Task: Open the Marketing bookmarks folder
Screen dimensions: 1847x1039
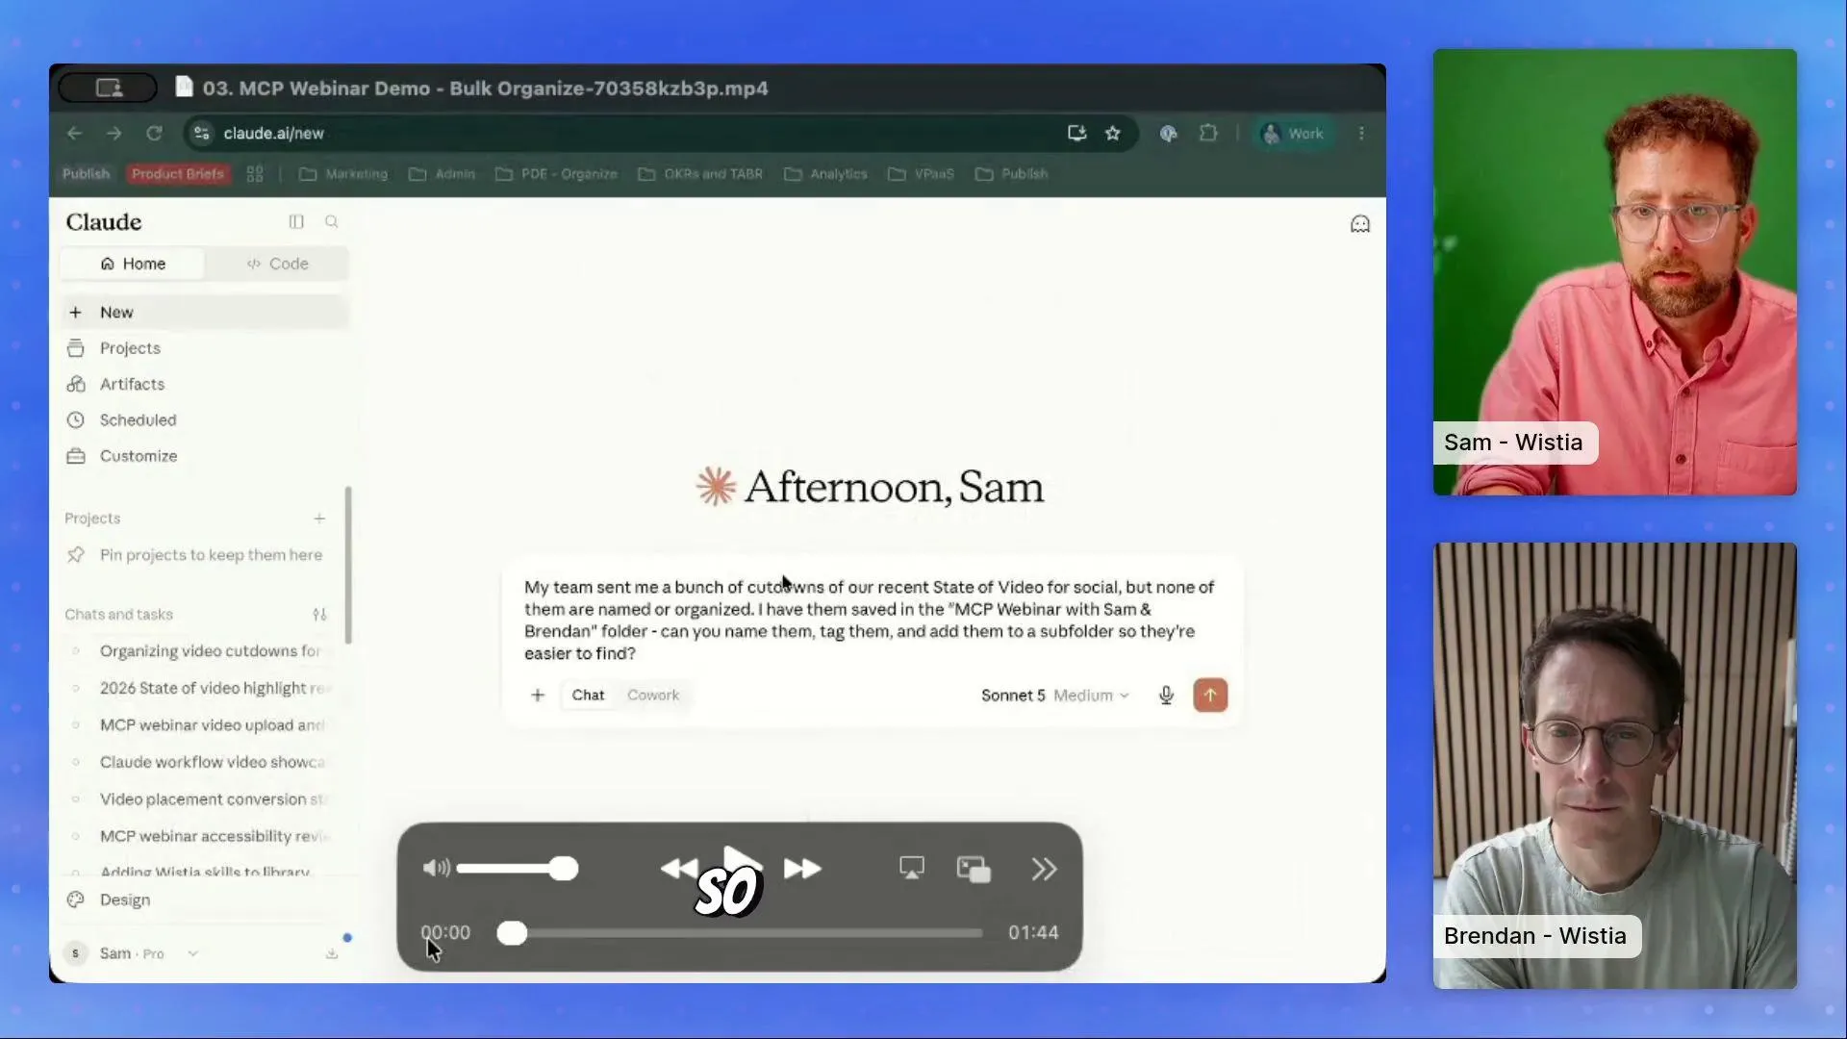Action: coord(343,174)
